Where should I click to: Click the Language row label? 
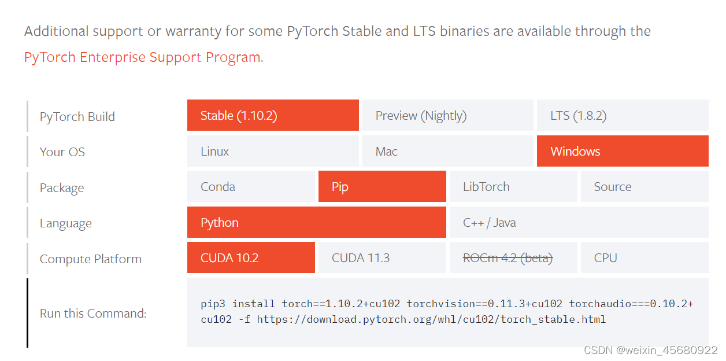66,223
